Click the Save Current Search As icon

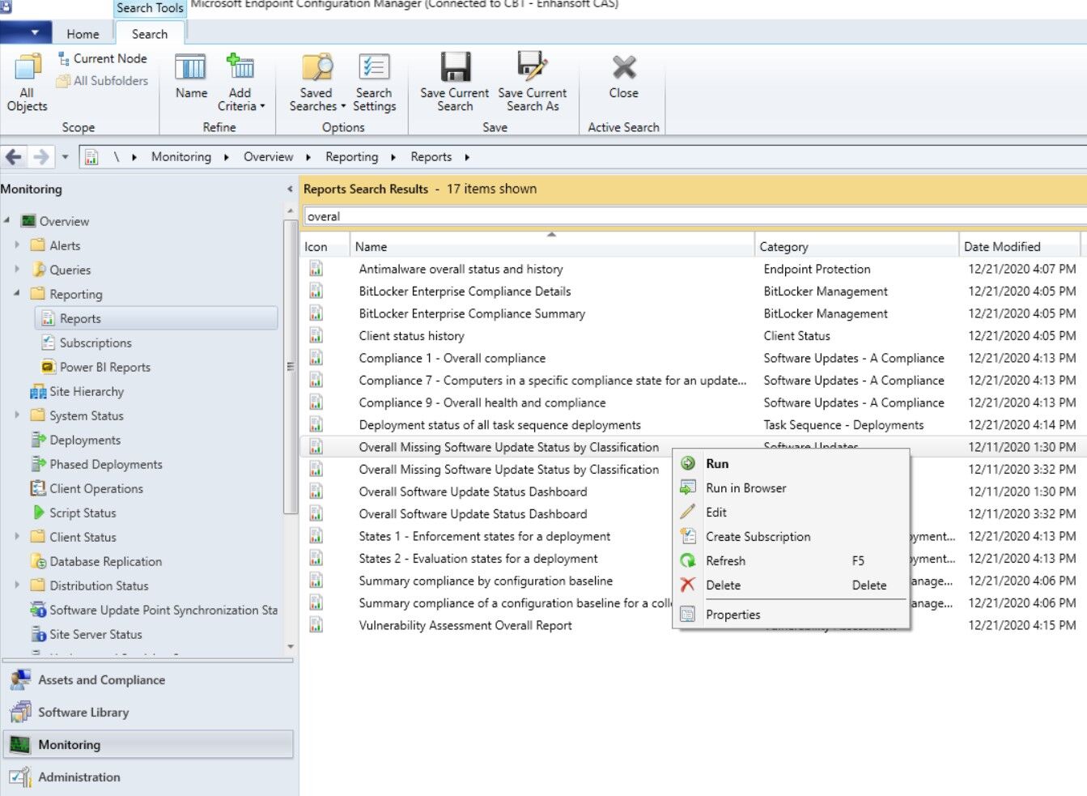[x=533, y=79]
